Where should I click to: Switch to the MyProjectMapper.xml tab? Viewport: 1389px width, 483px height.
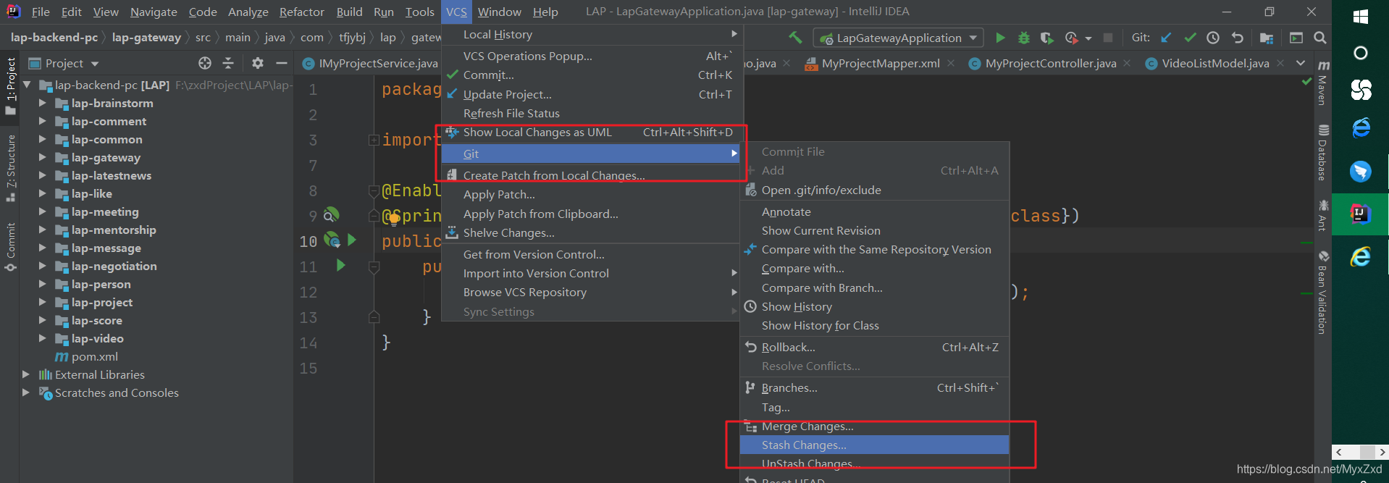(x=881, y=63)
